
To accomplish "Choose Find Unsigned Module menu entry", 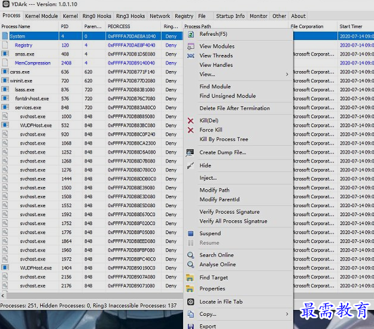I will coord(227,96).
